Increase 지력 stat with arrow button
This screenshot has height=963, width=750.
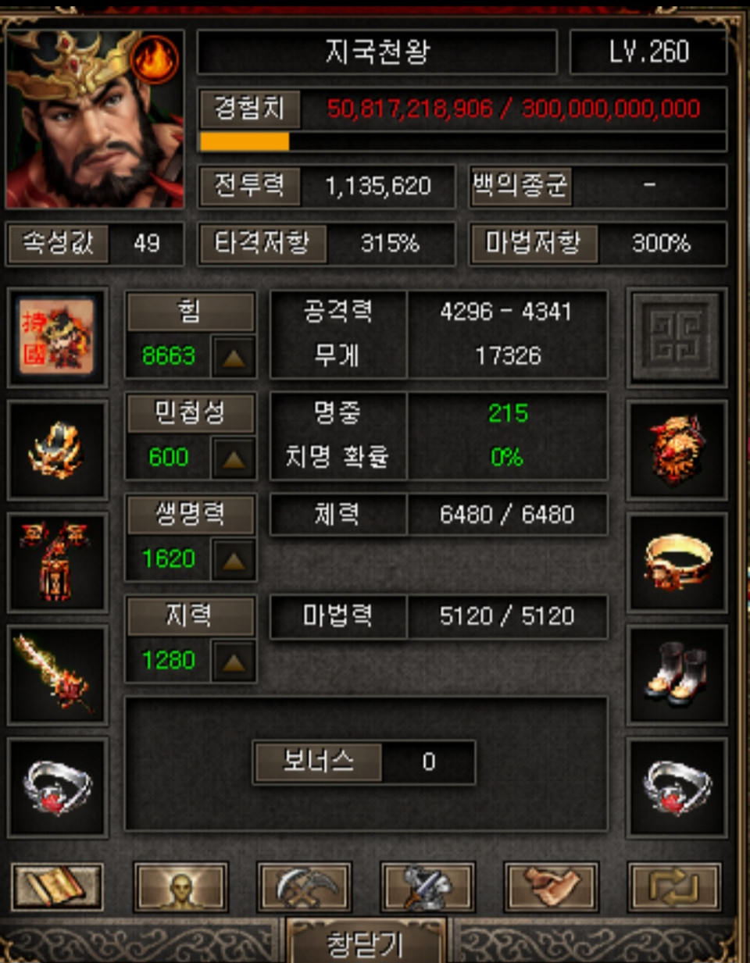(x=234, y=662)
